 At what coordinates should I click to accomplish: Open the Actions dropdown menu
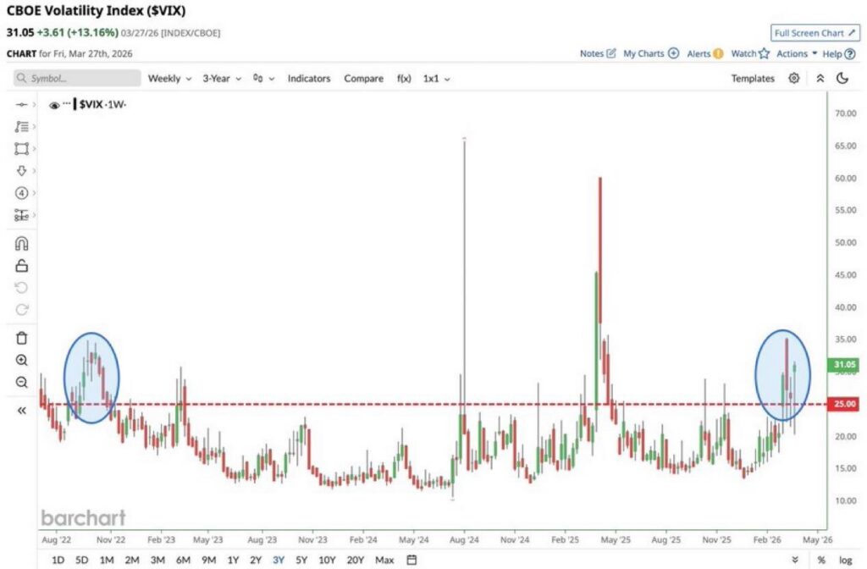tap(797, 53)
